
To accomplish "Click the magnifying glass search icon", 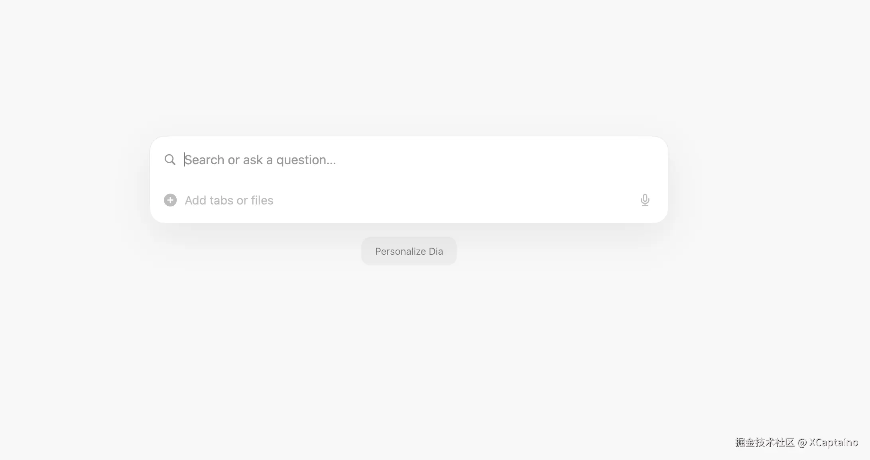I will click(170, 159).
